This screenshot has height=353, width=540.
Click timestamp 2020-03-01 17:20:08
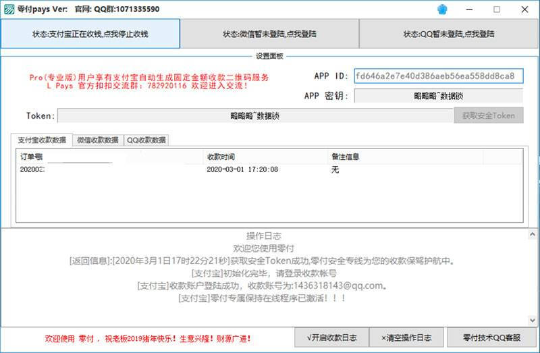pyautogui.click(x=242, y=169)
